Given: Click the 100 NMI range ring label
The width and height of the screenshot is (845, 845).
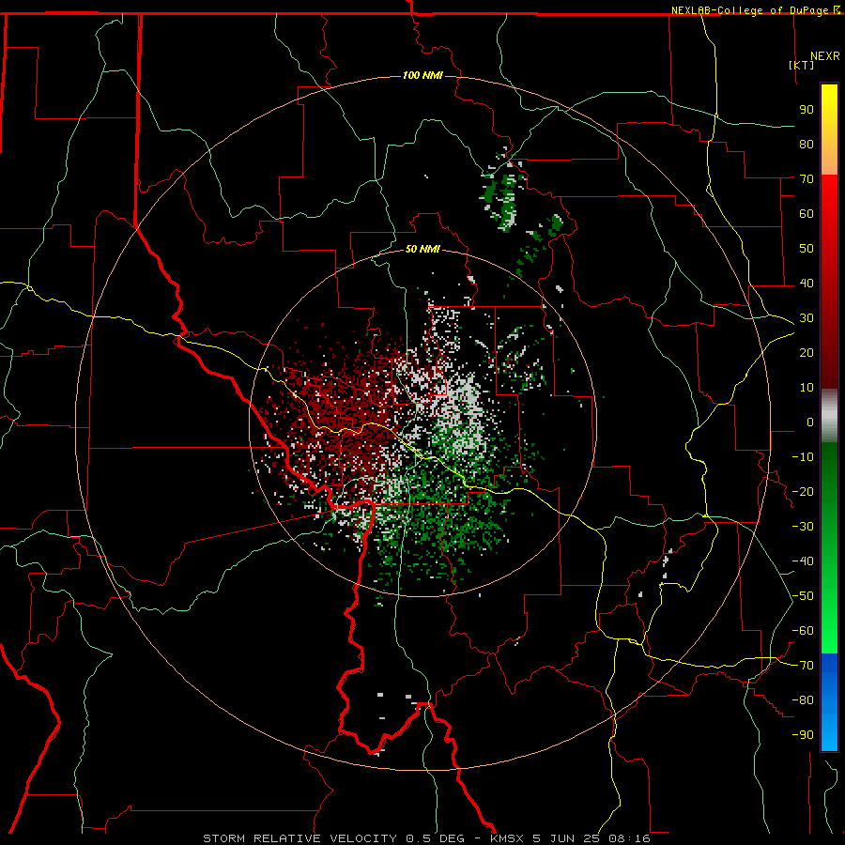Looking at the screenshot, I should point(422,75).
